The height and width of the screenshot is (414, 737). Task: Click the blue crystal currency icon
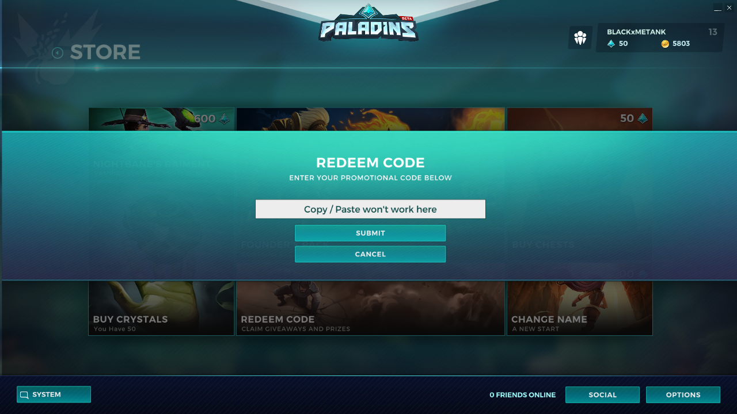tap(611, 44)
